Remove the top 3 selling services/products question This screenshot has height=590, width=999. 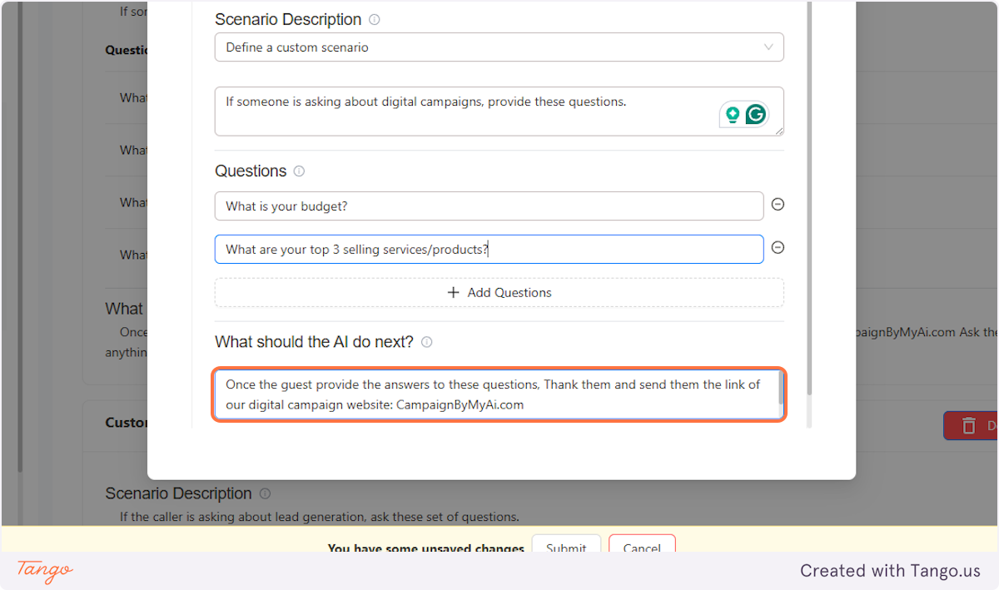[x=778, y=247]
